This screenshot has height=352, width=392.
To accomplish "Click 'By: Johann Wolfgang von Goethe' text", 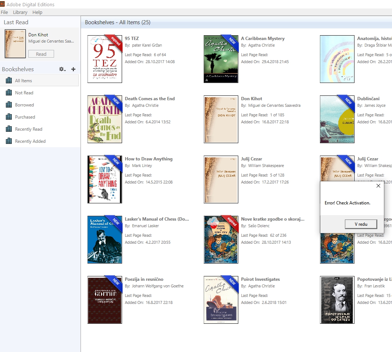I will pyautogui.click(x=154, y=286).
